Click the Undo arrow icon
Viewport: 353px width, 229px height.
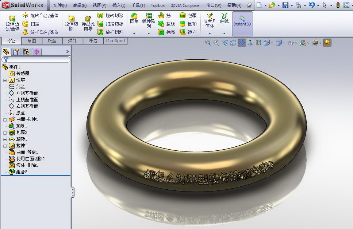point(312,5)
